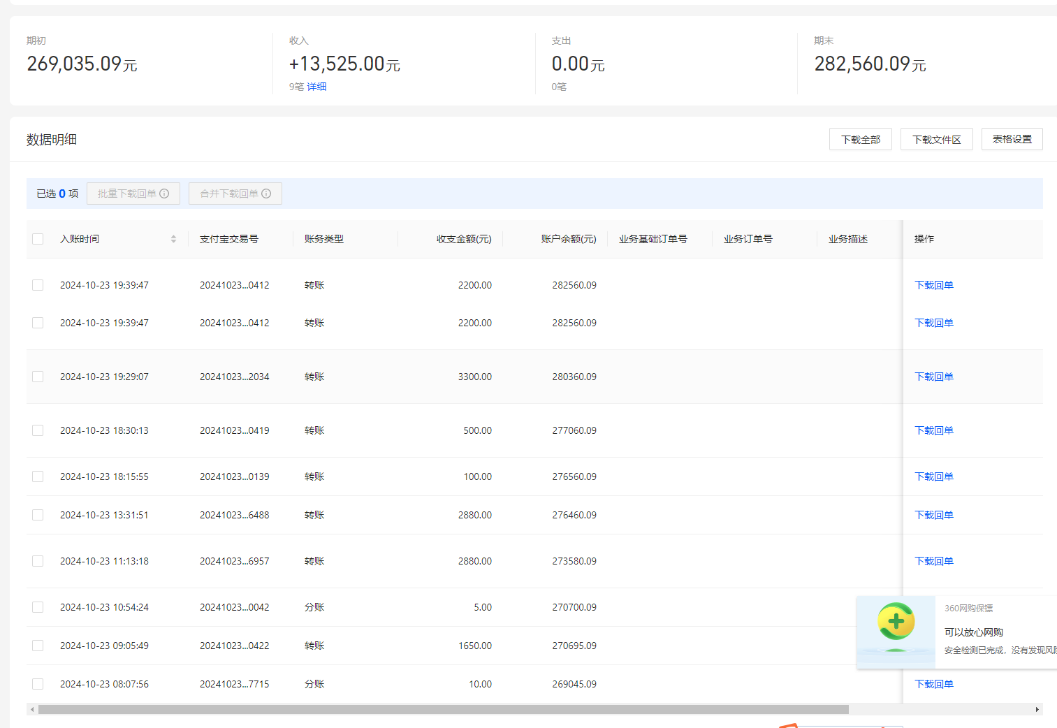Click the info icon on 批量下载回单

point(164,194)
